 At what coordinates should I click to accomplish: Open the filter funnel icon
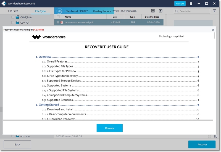pos(214,11)
